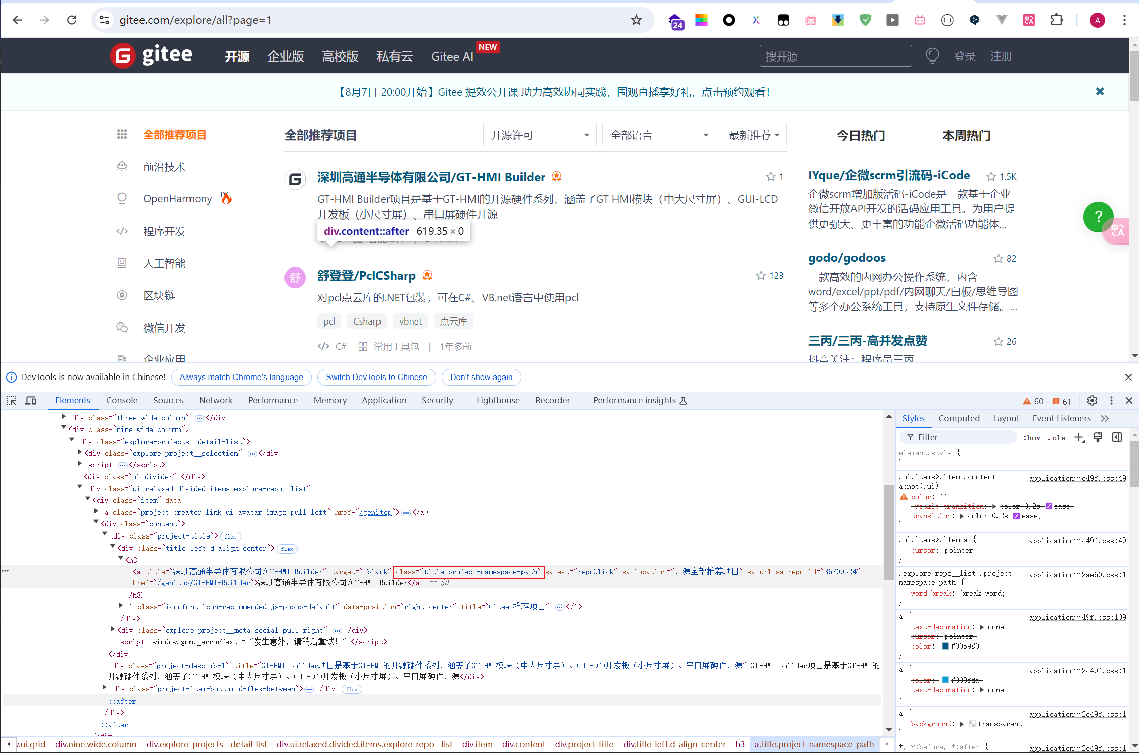Open the 全部语言 language dropdown
1139x753 pixels.
[x=658, y=135]
